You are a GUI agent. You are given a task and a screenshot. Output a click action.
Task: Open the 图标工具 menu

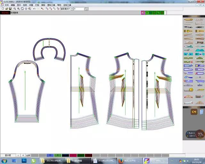click(51, 5)
